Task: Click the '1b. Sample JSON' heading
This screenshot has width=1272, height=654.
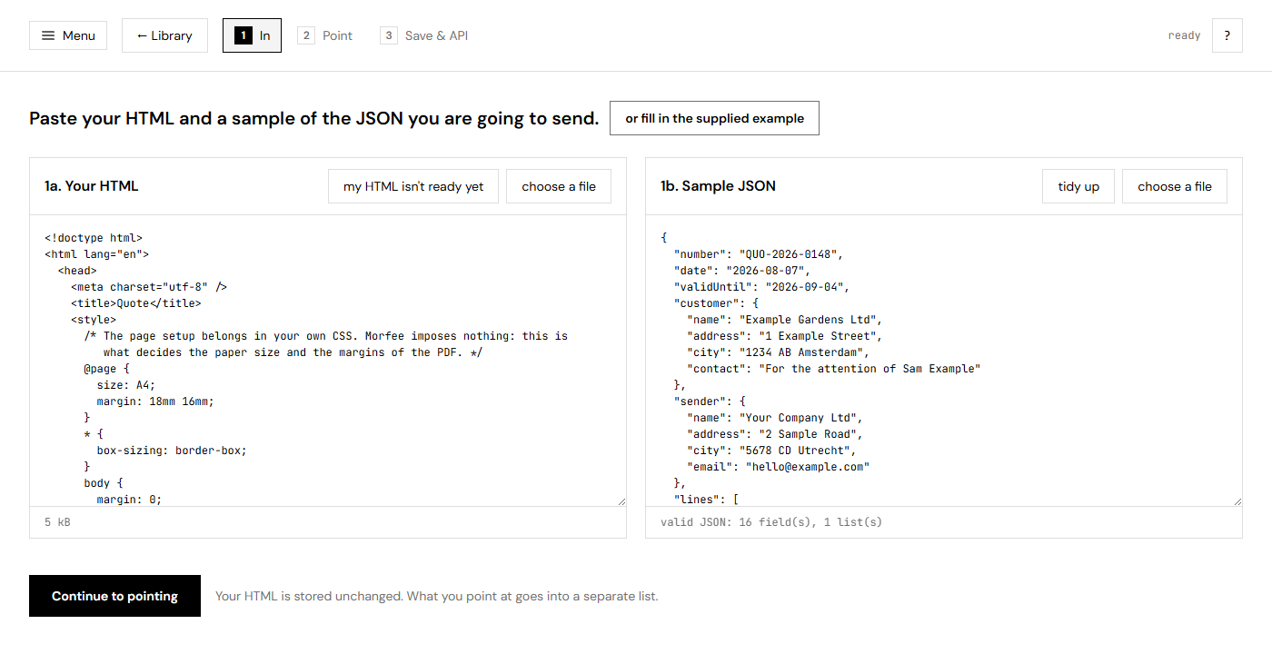Action: pos(718,186)
